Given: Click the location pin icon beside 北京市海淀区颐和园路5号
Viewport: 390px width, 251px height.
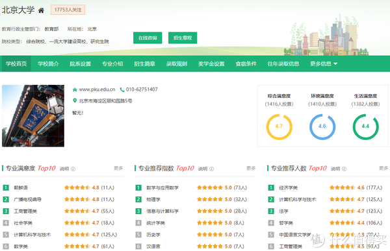Looking at the screenshot, I should click(x=75, y=101).
